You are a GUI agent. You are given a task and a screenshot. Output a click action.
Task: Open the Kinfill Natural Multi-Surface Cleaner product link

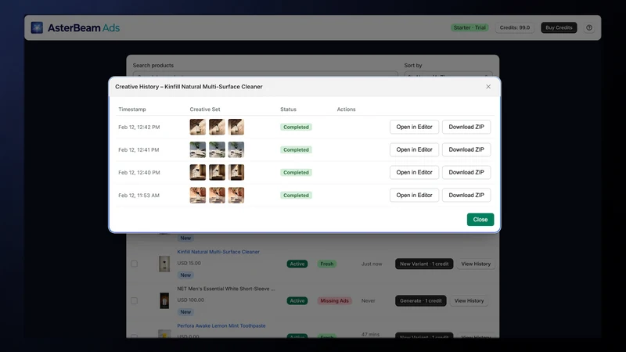tap(218, 252)
